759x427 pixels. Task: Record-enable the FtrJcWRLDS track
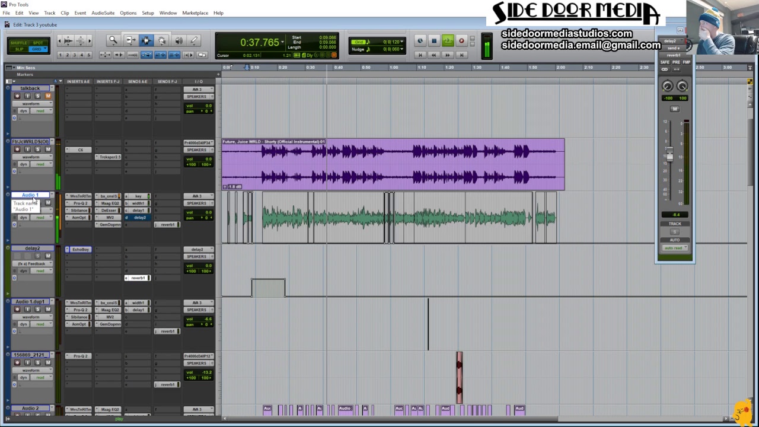click(x=17, y=149)
